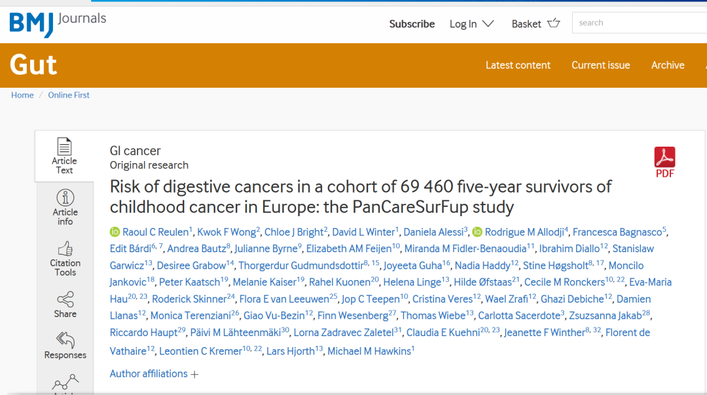Image resolution: width=707 pixels, height=395 pixels.
Task: Select the Article Text tab
Action: click(64, 156)
